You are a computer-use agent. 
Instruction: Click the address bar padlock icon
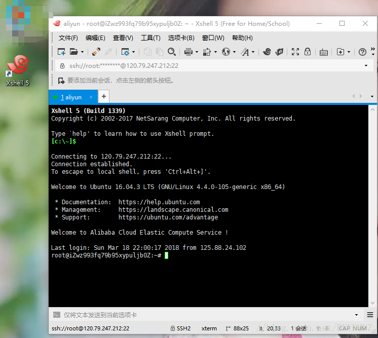(62, 66)
